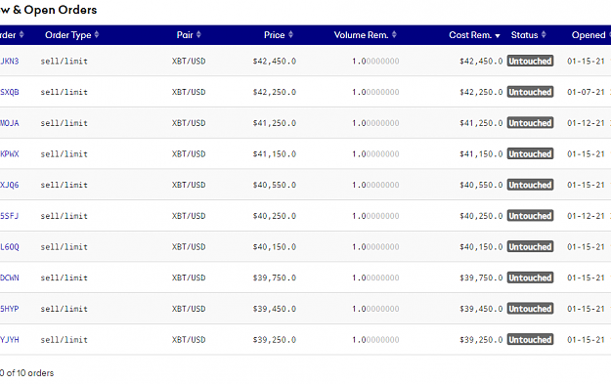The width and height of the screenshot is (611, 384).
Task: Click XBT/USD pair in the KPWX row
Action: [189, 153]
